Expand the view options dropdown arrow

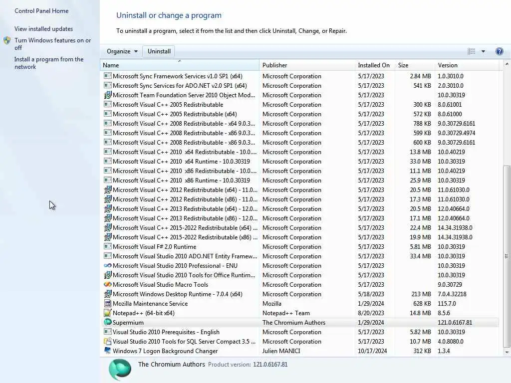483,51
